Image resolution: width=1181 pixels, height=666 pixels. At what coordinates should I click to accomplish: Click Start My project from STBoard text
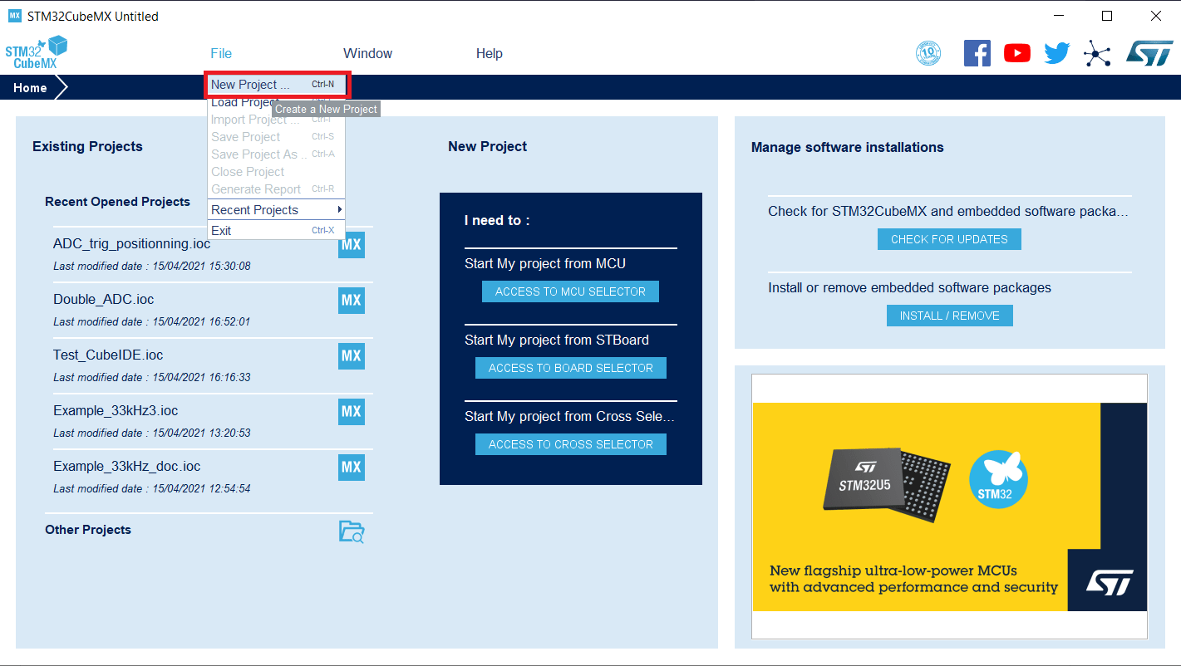pyautogui.click(x=557, y=340)
